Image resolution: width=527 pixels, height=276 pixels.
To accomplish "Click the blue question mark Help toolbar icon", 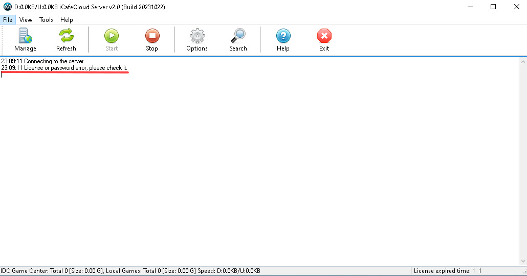I will click(283, 36).
